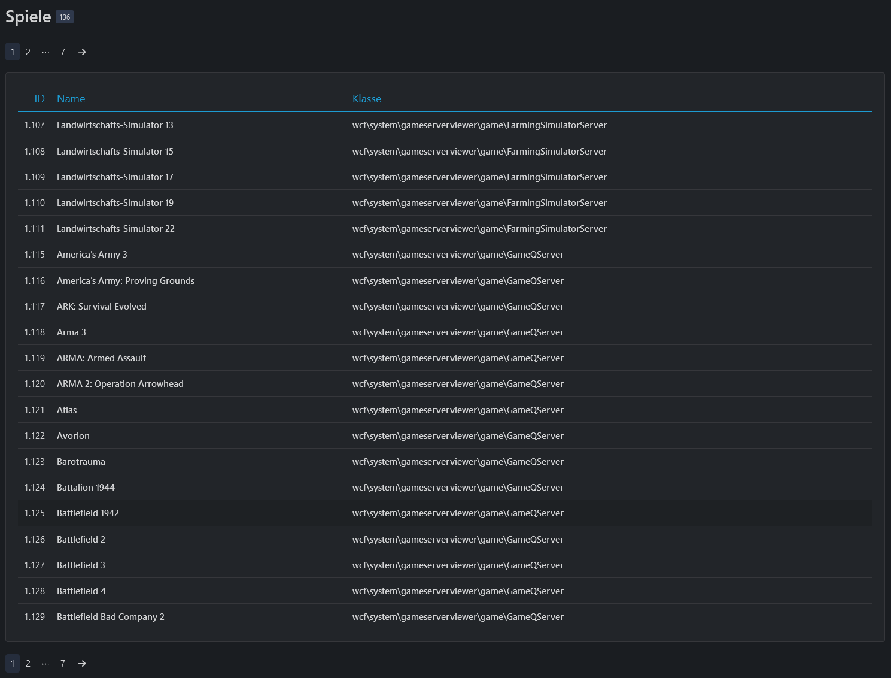The height and width of the screenshot is (678, 891).
Task: Click the ARMA 2: Operation Arrowhead row
Action: pos(120,384)
